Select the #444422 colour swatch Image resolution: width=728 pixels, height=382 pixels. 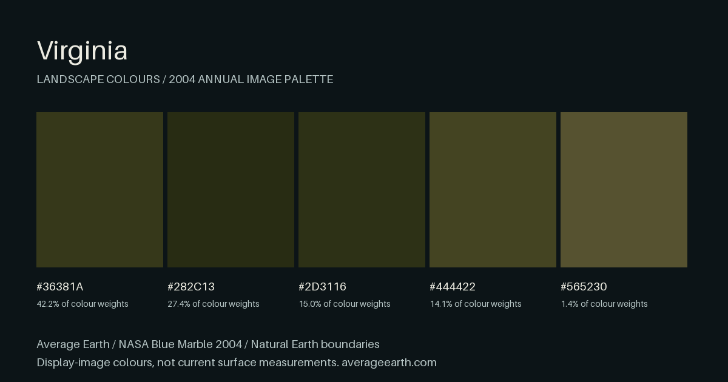point(493,190)
